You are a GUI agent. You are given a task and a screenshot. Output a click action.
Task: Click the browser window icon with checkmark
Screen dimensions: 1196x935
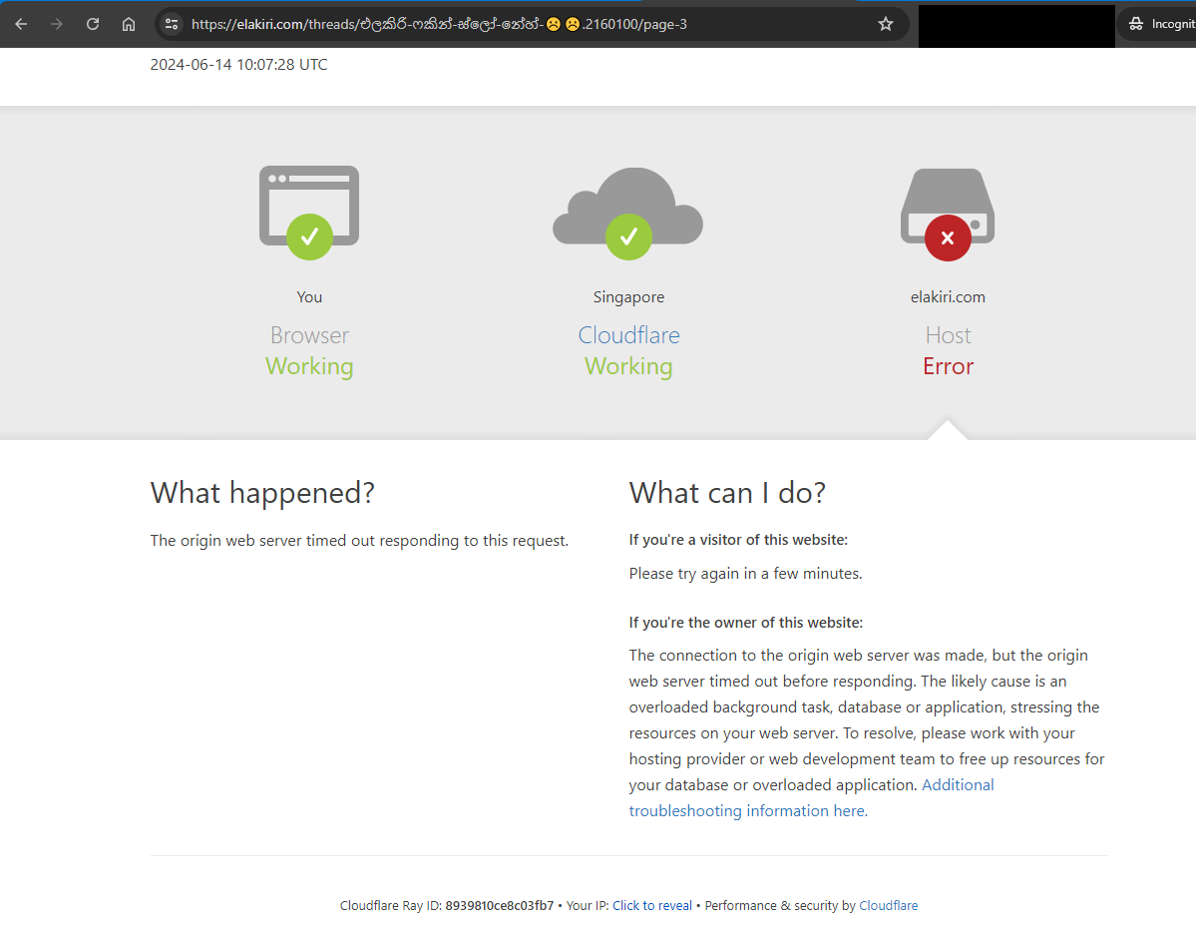pos(309,213)
